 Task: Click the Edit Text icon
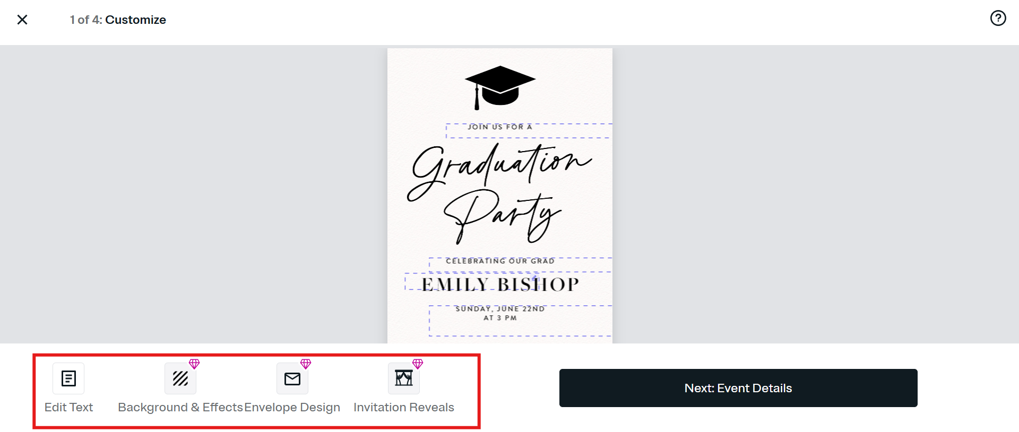68,378
